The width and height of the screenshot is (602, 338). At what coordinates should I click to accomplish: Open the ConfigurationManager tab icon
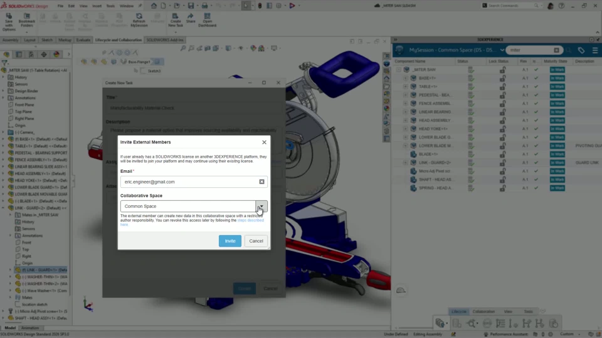tap(31, 54)
